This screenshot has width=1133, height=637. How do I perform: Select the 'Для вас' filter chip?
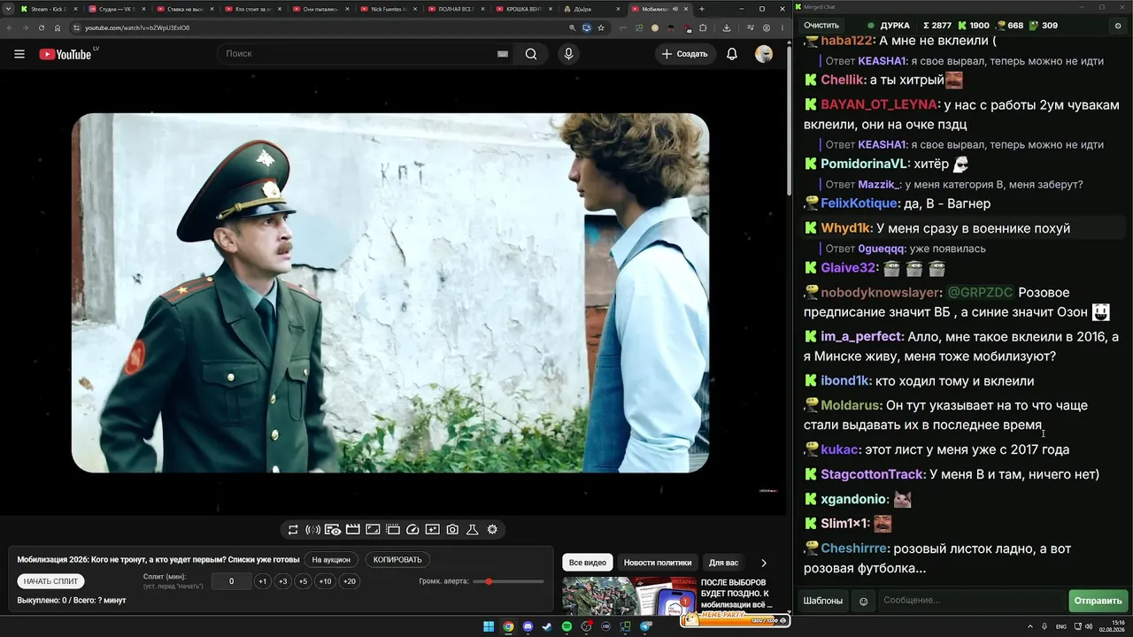(723, 563)
